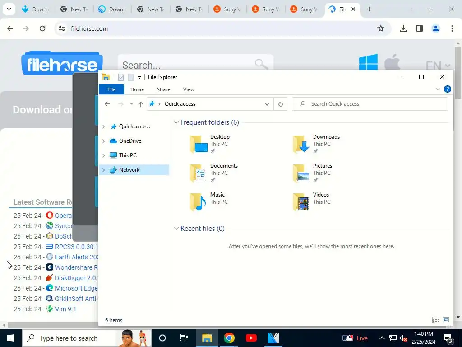This screenshot has width=462, height=347.
Task: Click the File Explorer refresh button
Action: point(281,104)
